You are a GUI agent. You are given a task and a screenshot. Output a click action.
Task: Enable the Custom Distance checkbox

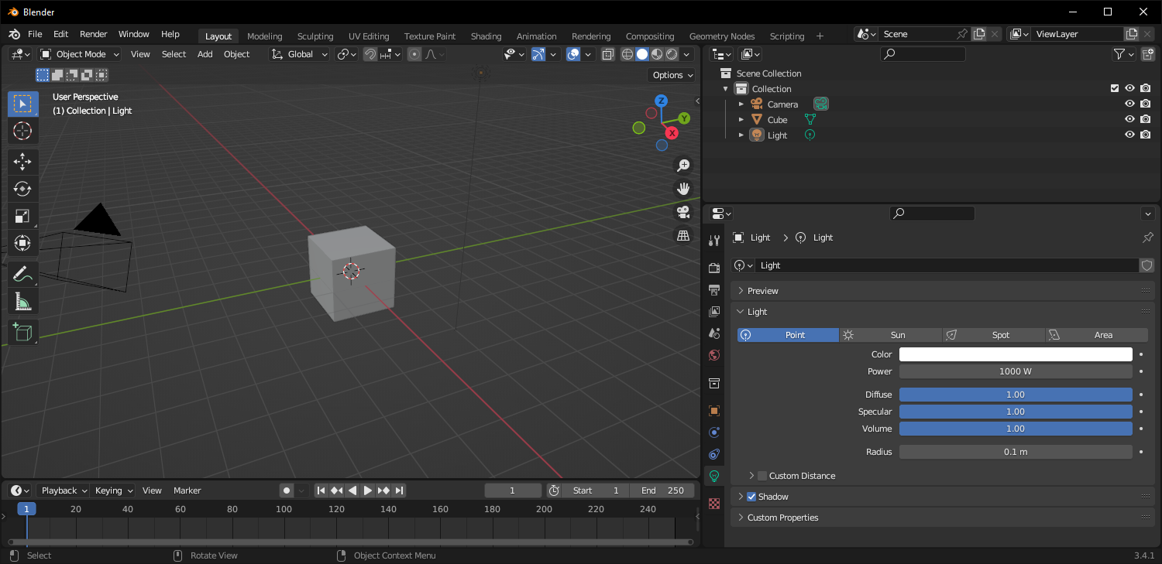(762, 476)
